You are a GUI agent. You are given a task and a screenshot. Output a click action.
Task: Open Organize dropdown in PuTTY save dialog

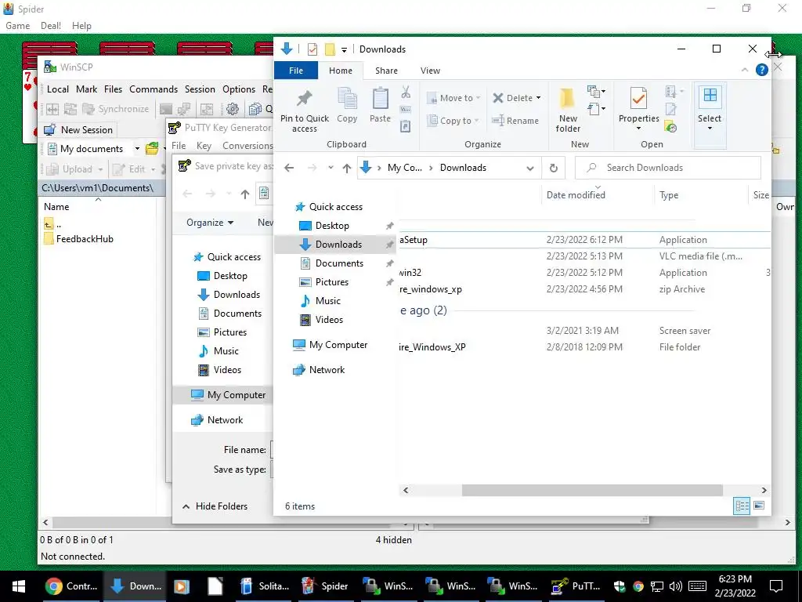click(x=210, y=223)
